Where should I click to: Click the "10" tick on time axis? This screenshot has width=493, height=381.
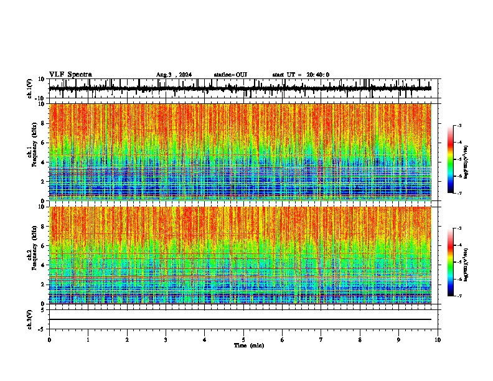click(x=438, y=340)
